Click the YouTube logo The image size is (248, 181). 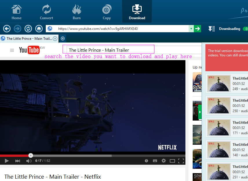(x=29, y=50)
